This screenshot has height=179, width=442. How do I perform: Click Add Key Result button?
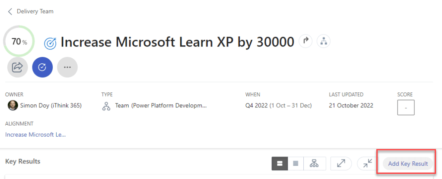408,163
